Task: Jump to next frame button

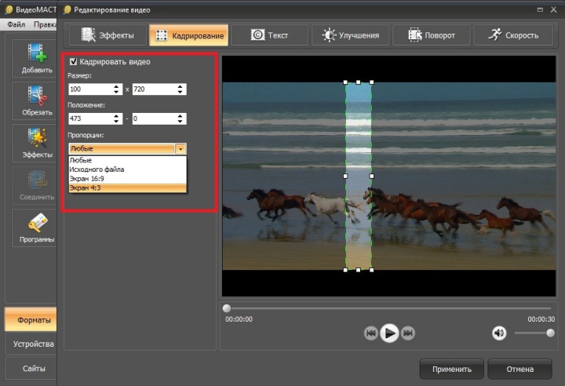Action: [407, 333]
